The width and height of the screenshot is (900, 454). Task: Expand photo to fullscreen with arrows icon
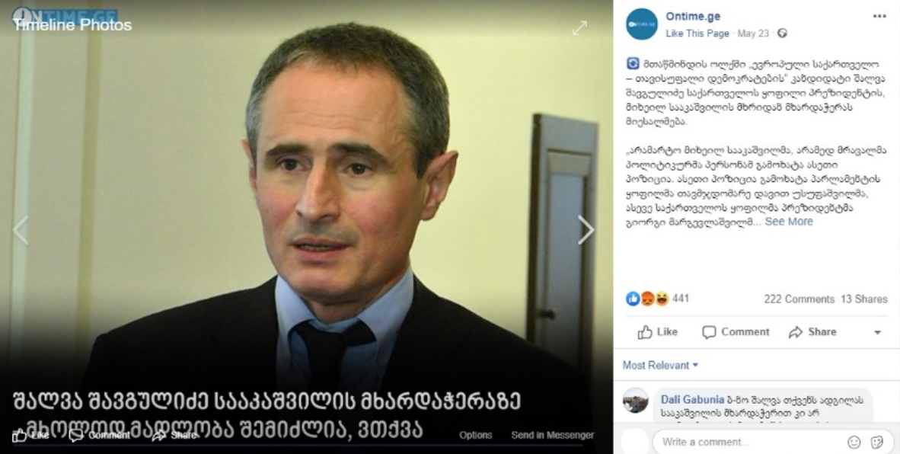coord(579,28)
